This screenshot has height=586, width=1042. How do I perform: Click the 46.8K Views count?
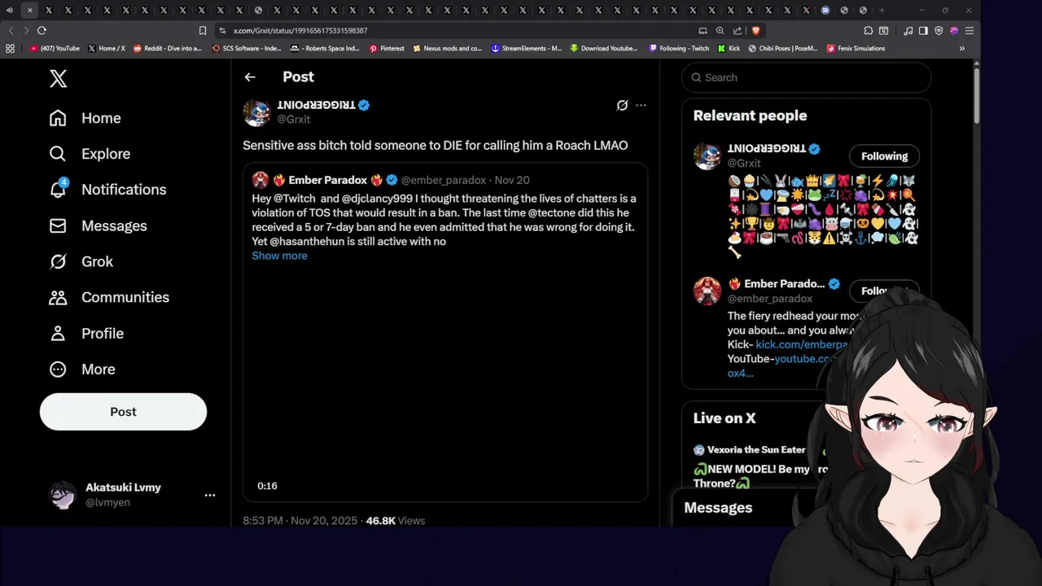[x=396, y=521]
